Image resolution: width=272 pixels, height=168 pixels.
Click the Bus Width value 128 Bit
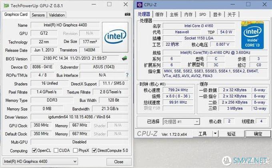[114, 100]
